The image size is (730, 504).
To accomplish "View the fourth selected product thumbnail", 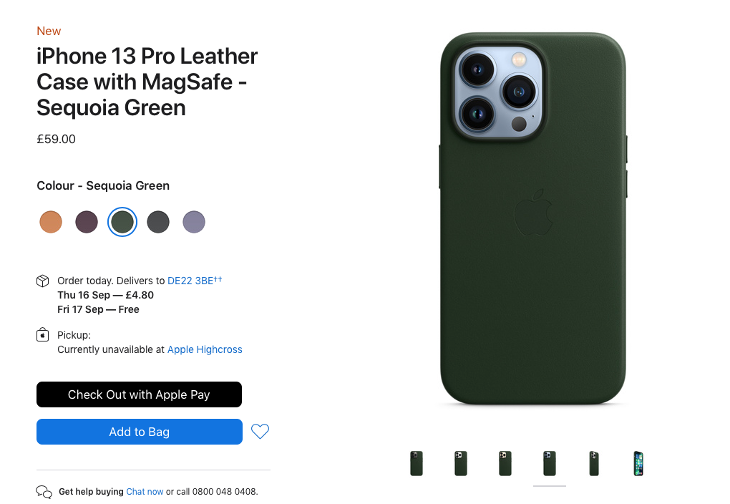I will 550,463.
